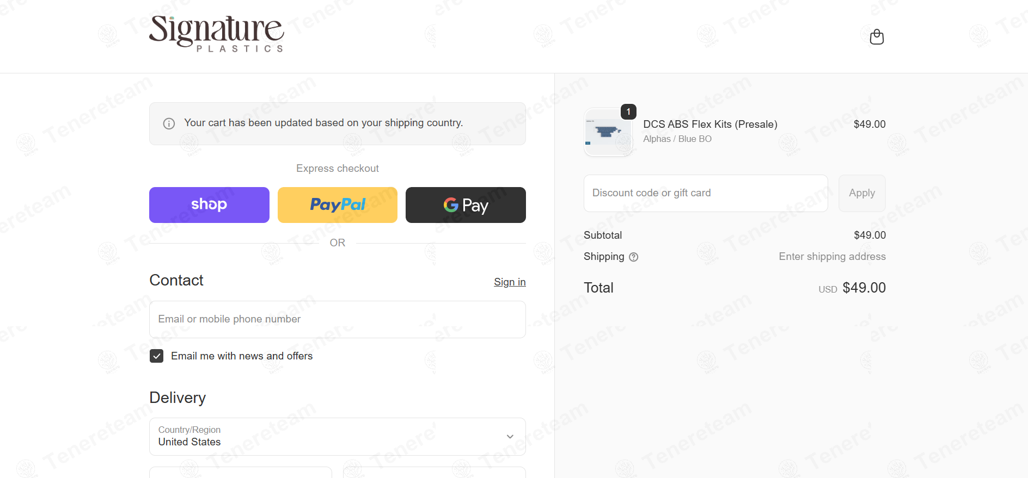Click the Email or mobile phone number field
The width and height of the screenshot is (1028, 478).
tap(338, 319)
